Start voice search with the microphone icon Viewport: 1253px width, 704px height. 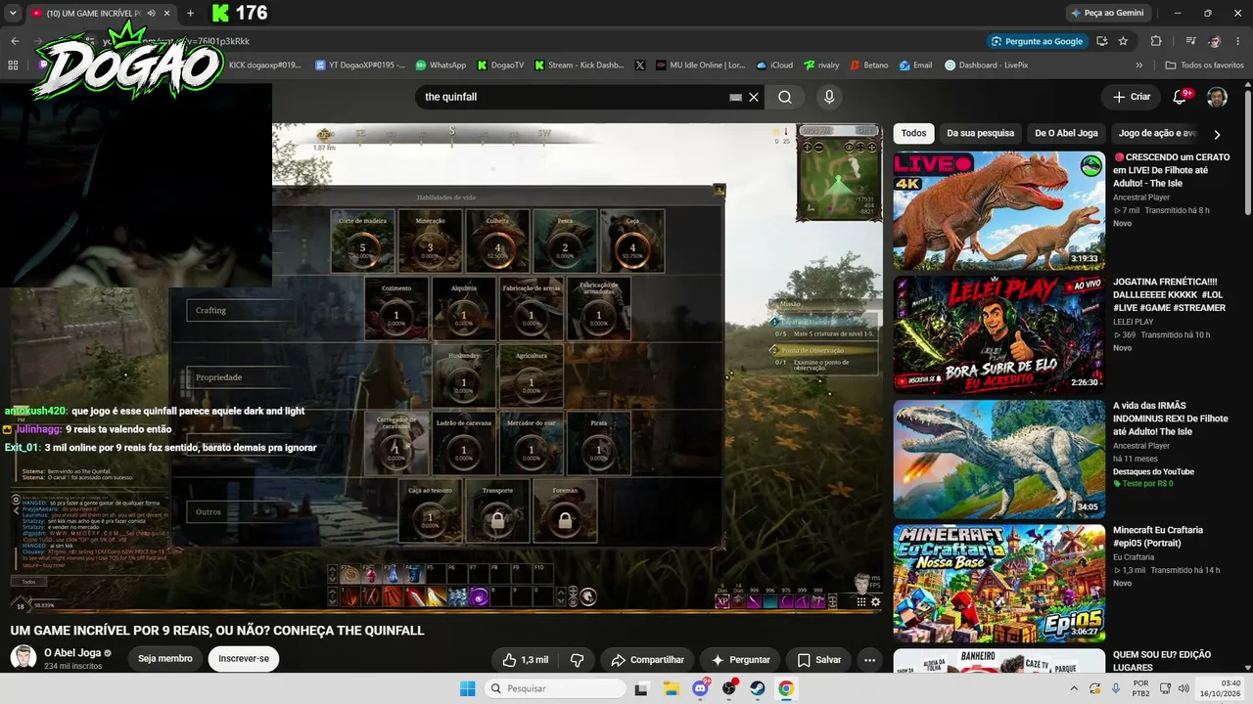(x=829, y=97)
